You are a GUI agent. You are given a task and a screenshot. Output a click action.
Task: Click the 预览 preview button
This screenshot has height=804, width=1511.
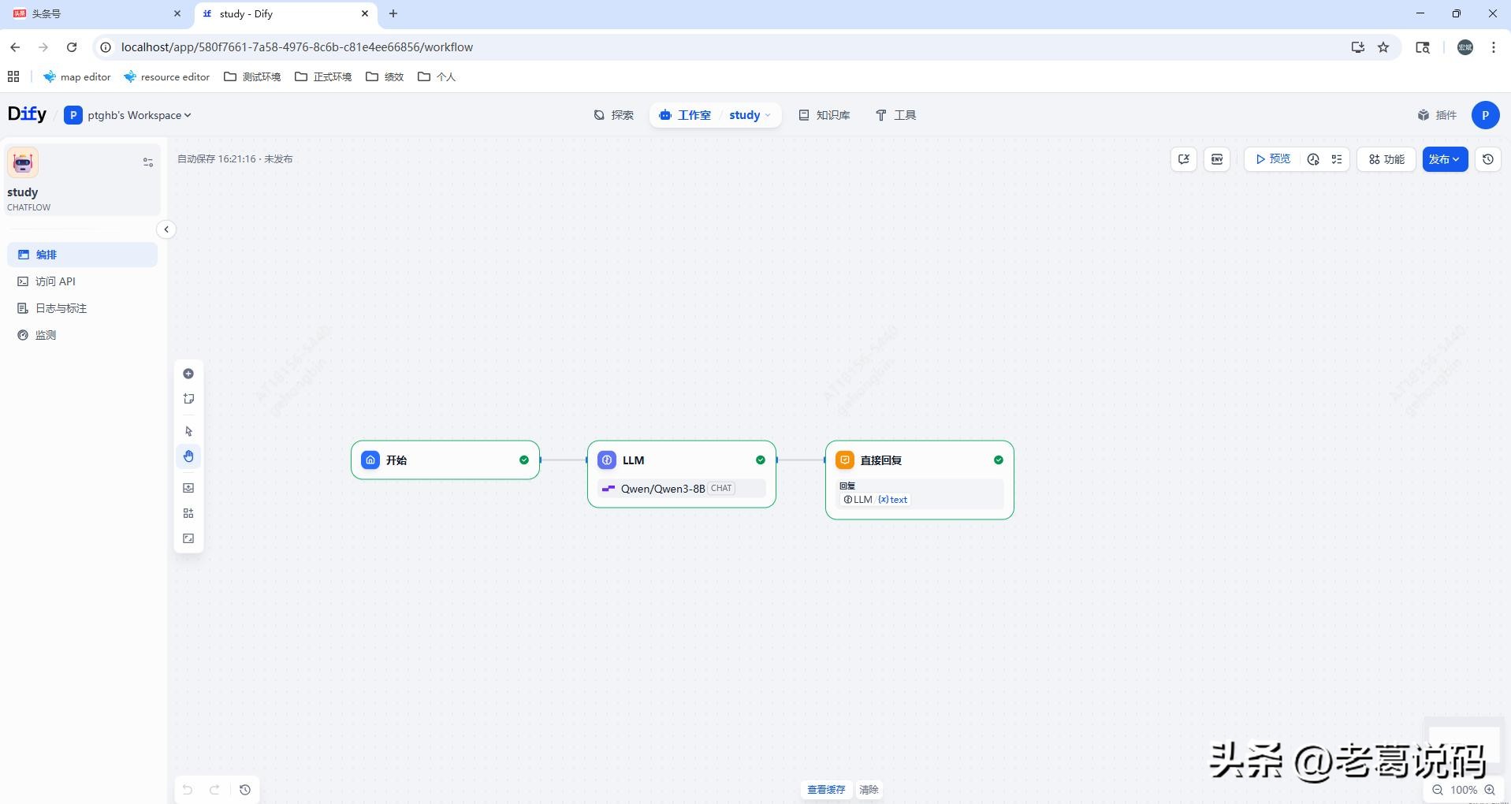(1273, 159)
